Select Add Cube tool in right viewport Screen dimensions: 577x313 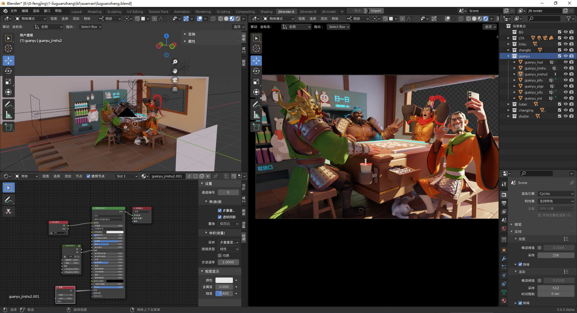256,127
